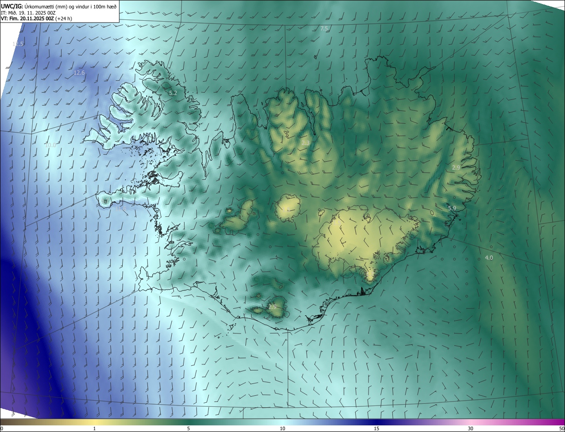This screenshot has width=565, height=432.
Task: Click the colour scale tick label 1
Action: (94, 428)
